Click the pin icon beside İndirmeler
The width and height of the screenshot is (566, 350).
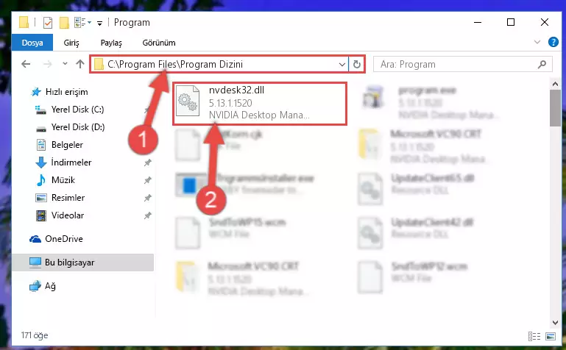148,162
